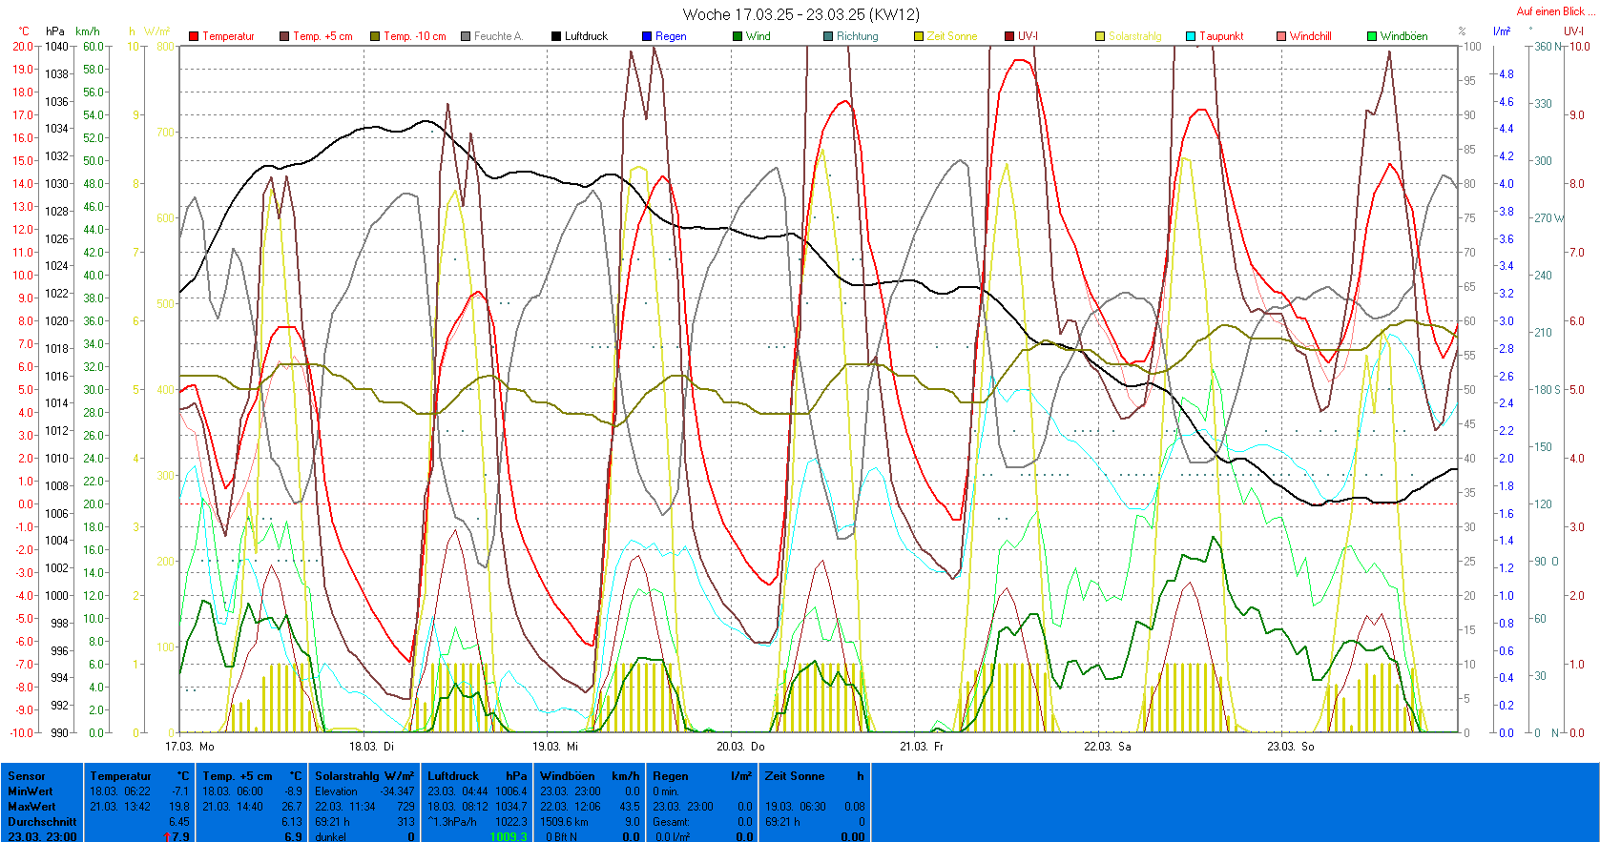
Task: Click the 'MaxWert' row label
Action: [31, 807]
